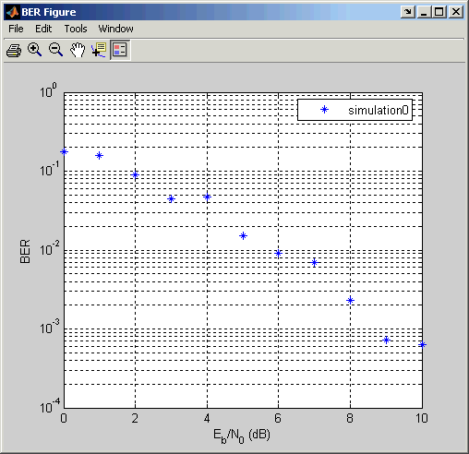Dock the figure using arrow button
The width and height of the screenshot is (469, 454).
(408, 12)
